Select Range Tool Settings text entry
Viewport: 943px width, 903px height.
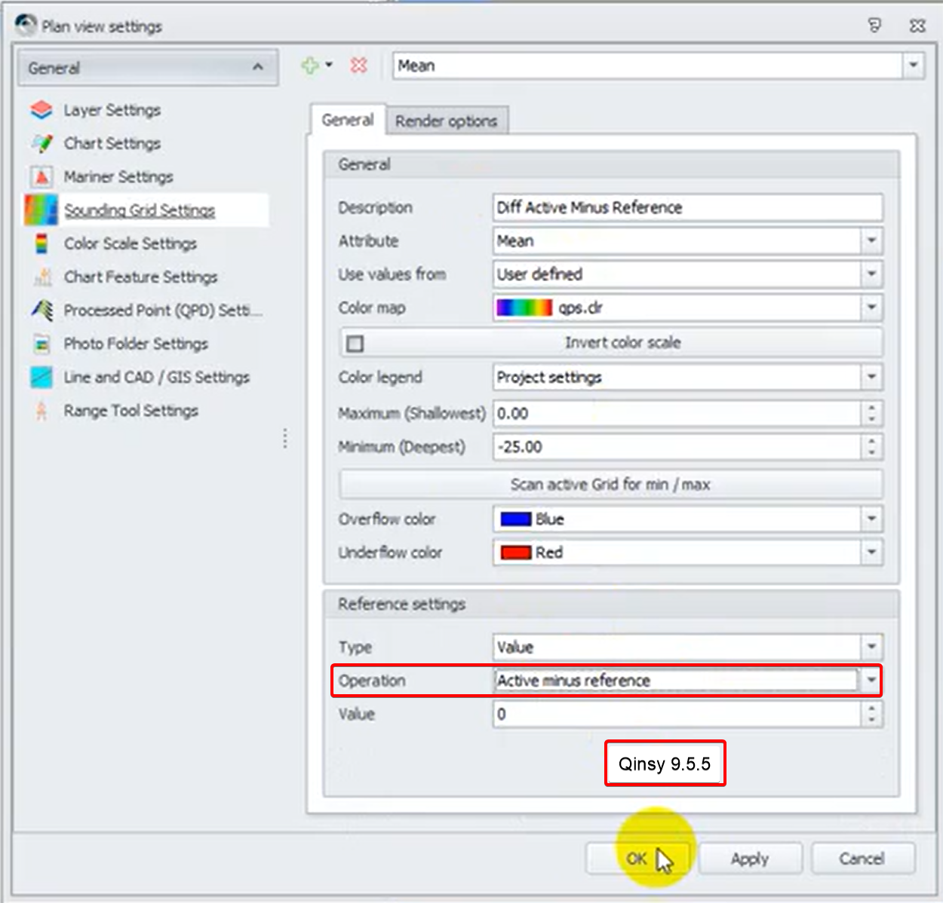131,411
